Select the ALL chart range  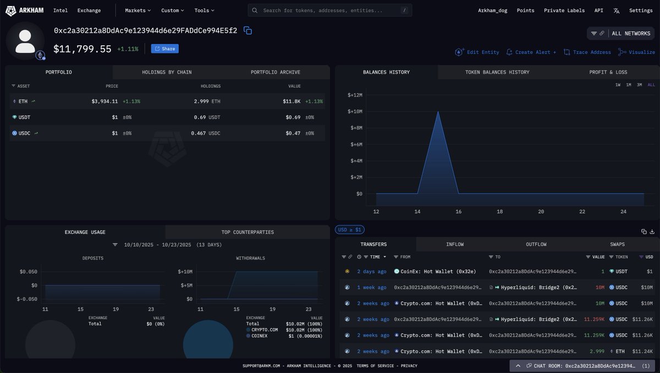pyautogui.click(x=651, y=85)
